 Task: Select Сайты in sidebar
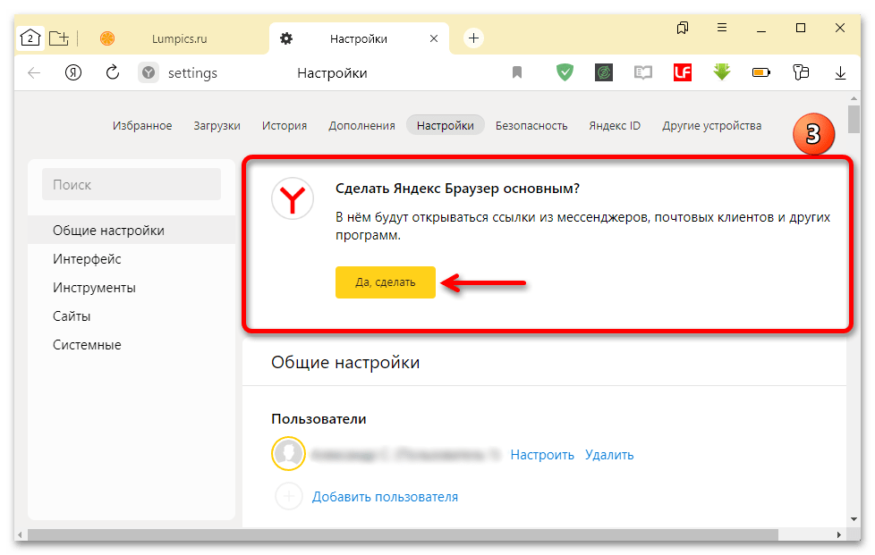[132, 316]
